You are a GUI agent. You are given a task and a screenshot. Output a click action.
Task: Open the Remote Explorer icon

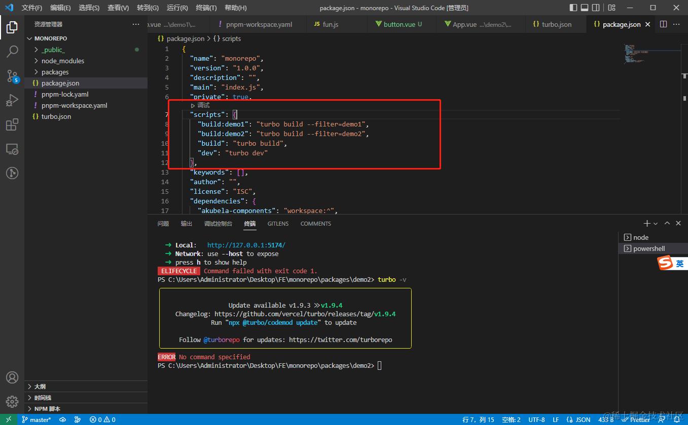click(x=12, y=149)
